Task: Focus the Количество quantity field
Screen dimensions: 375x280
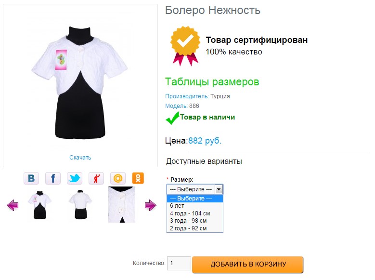Action: [x=179, y=263]
